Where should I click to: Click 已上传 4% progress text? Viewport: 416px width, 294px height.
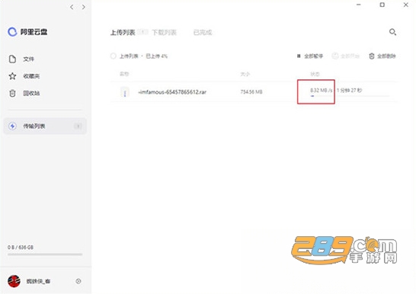tap(156, 56)
